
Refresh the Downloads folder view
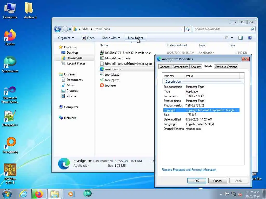tap(188, 29)
